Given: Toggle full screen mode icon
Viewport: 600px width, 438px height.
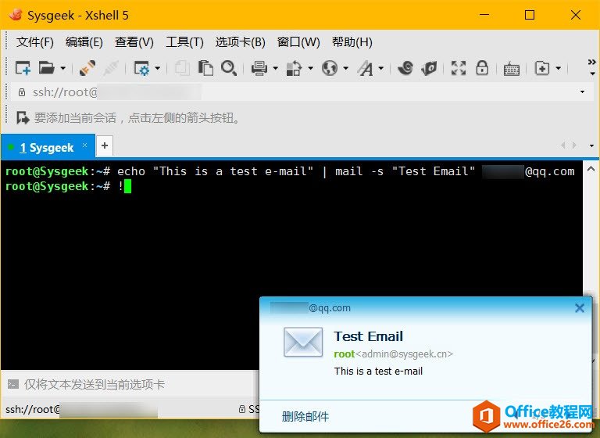Looking at the screenshot, I should point(459,68).
